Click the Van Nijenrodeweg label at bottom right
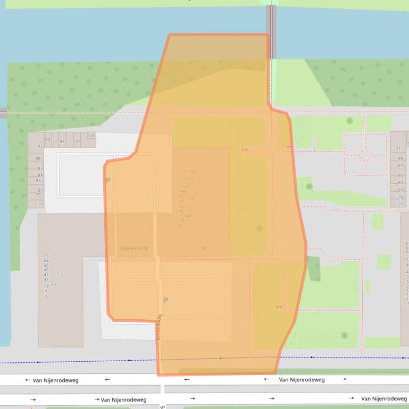409x409 pixels. click(x=385, y=398)
